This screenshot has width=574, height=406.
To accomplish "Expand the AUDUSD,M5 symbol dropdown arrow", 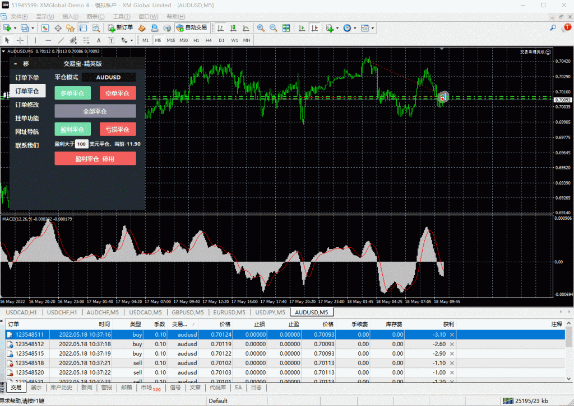I will coord(4,51).
